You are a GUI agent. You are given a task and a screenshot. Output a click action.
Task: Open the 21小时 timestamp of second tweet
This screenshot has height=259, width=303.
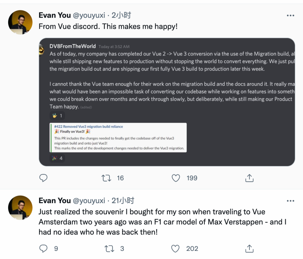[123, 201]
